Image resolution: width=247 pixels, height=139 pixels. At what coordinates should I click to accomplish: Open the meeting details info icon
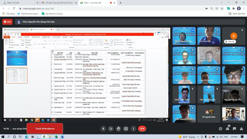[x=220, y=129]
